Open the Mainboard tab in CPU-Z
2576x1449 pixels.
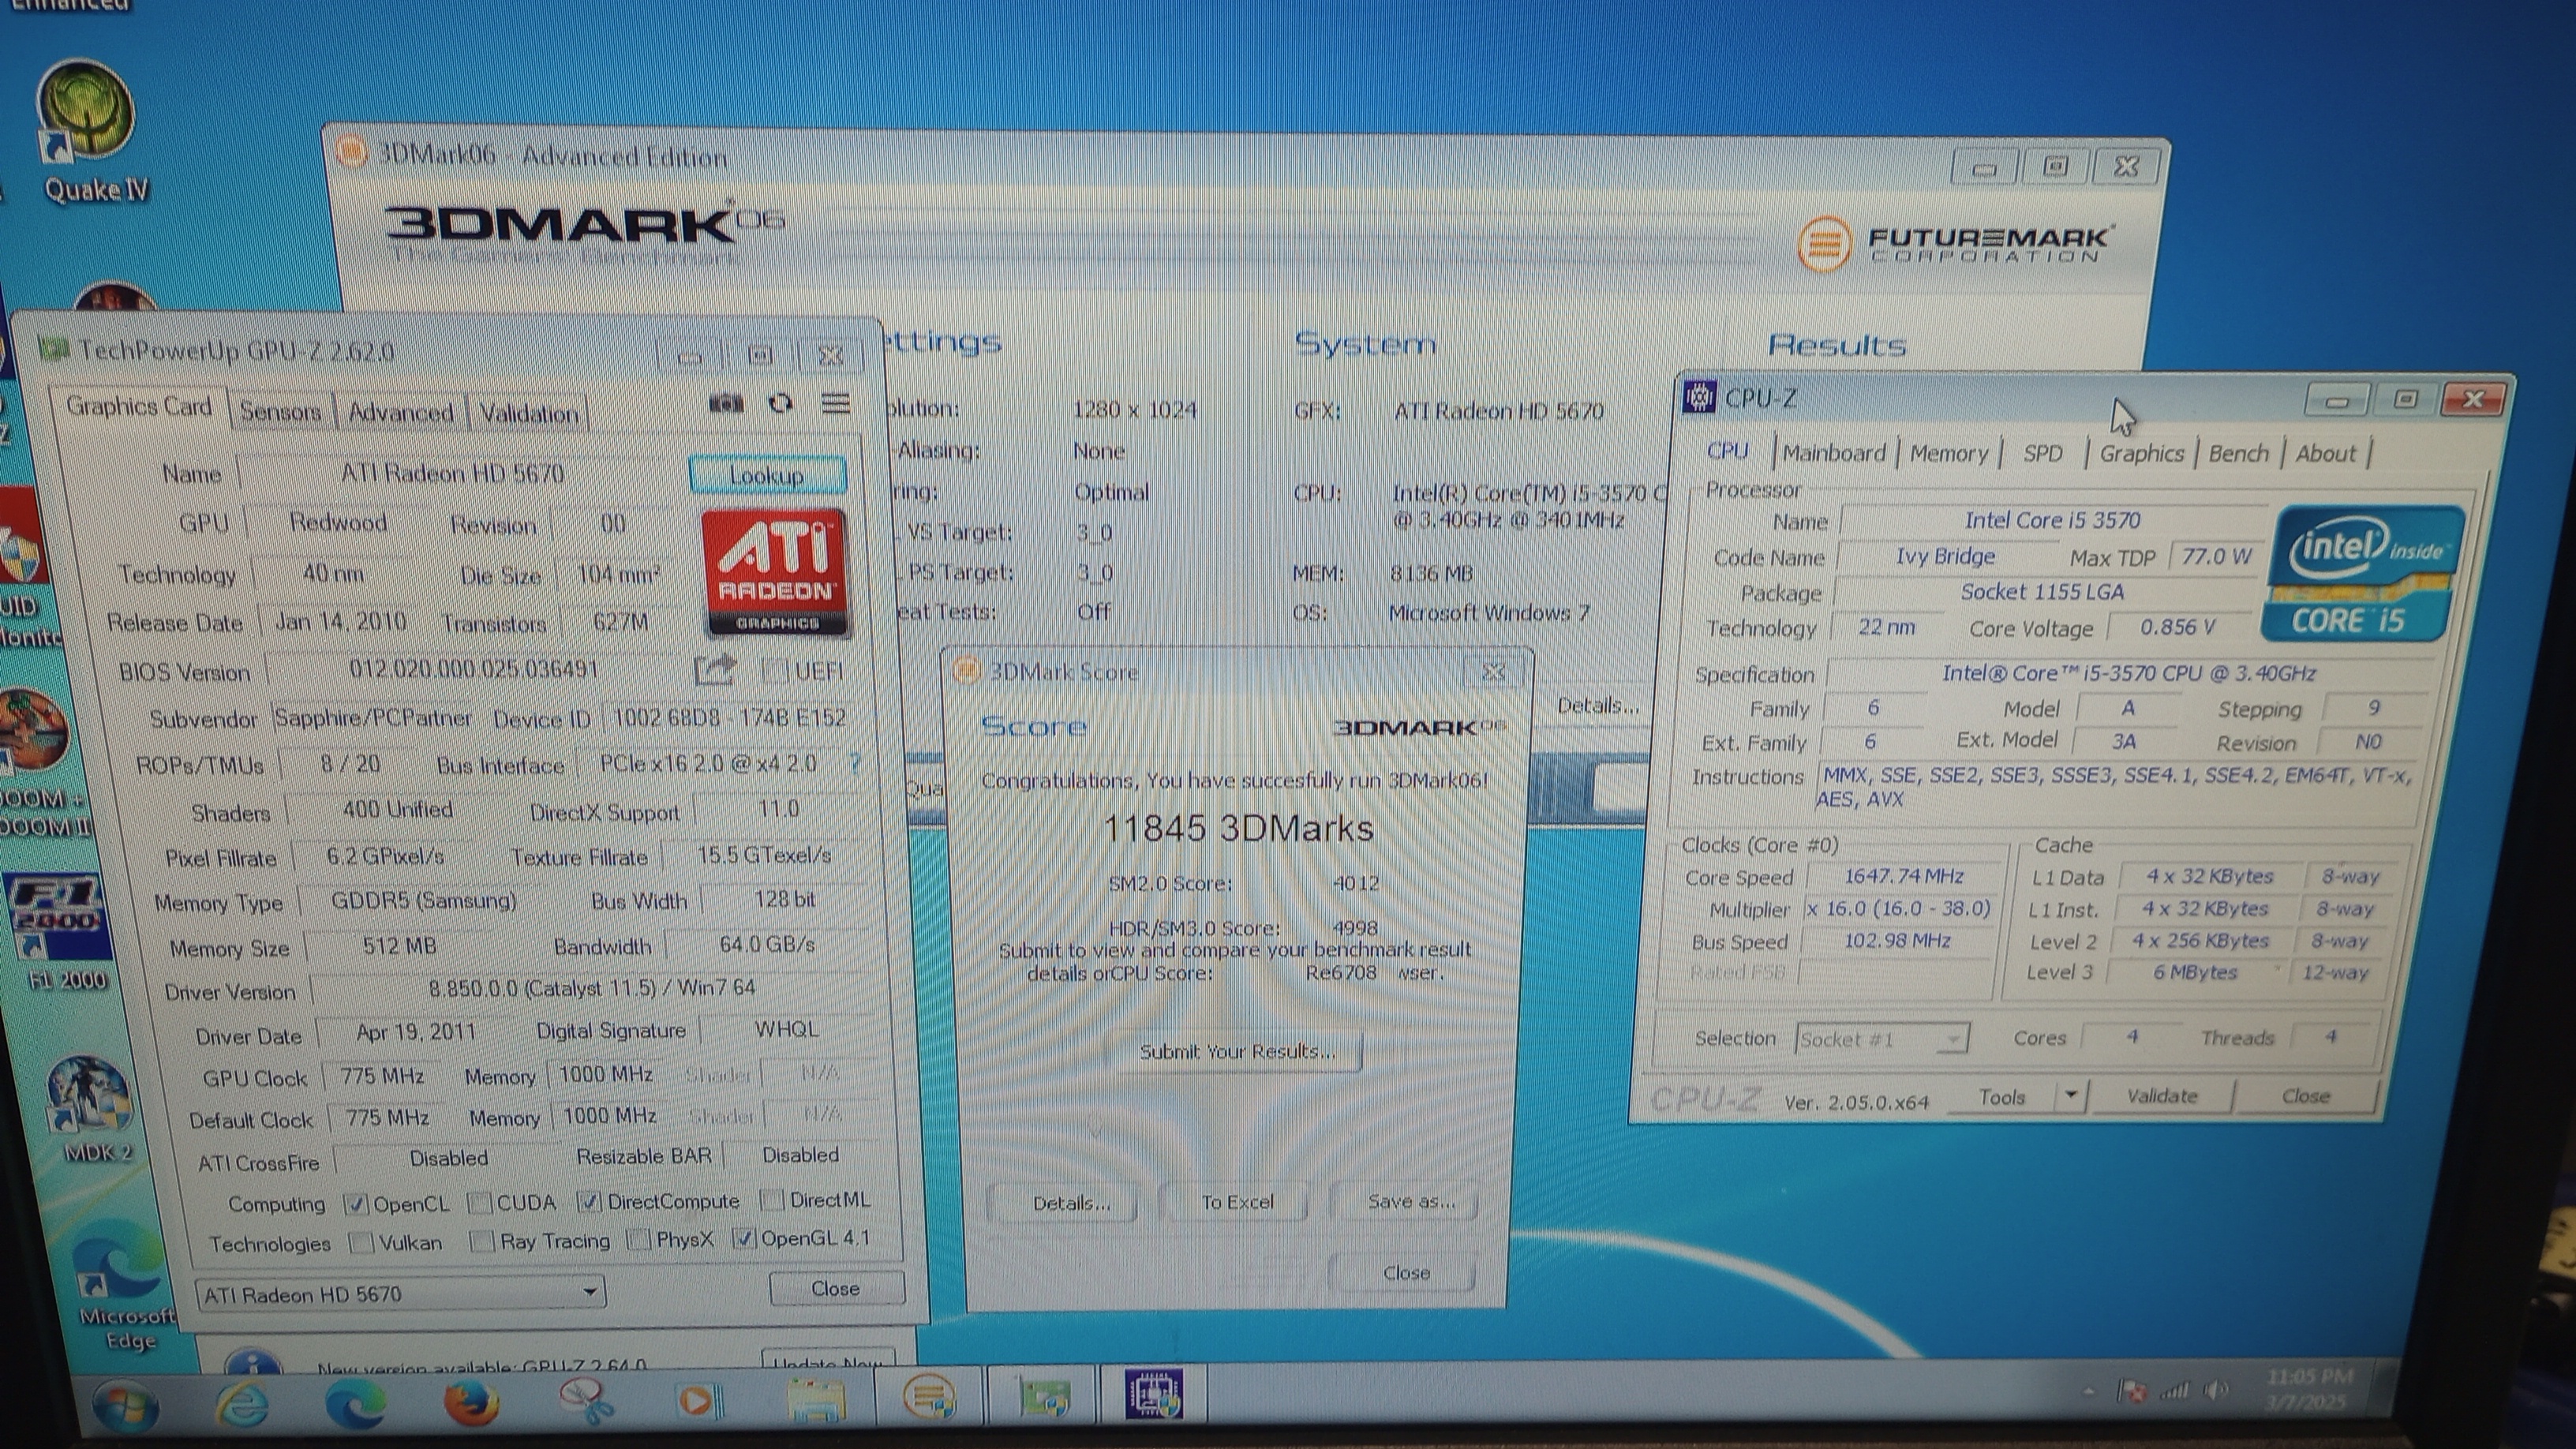(1833, 453)
